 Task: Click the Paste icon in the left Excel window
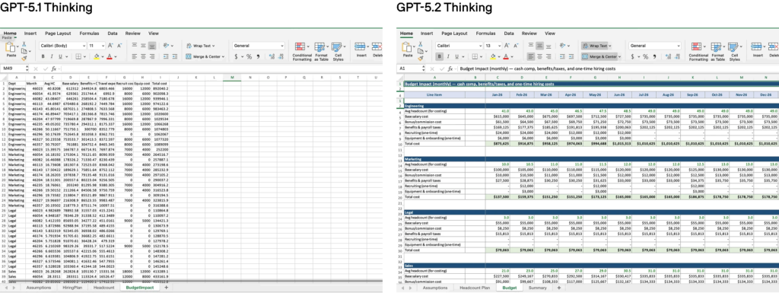coord(11,47)
